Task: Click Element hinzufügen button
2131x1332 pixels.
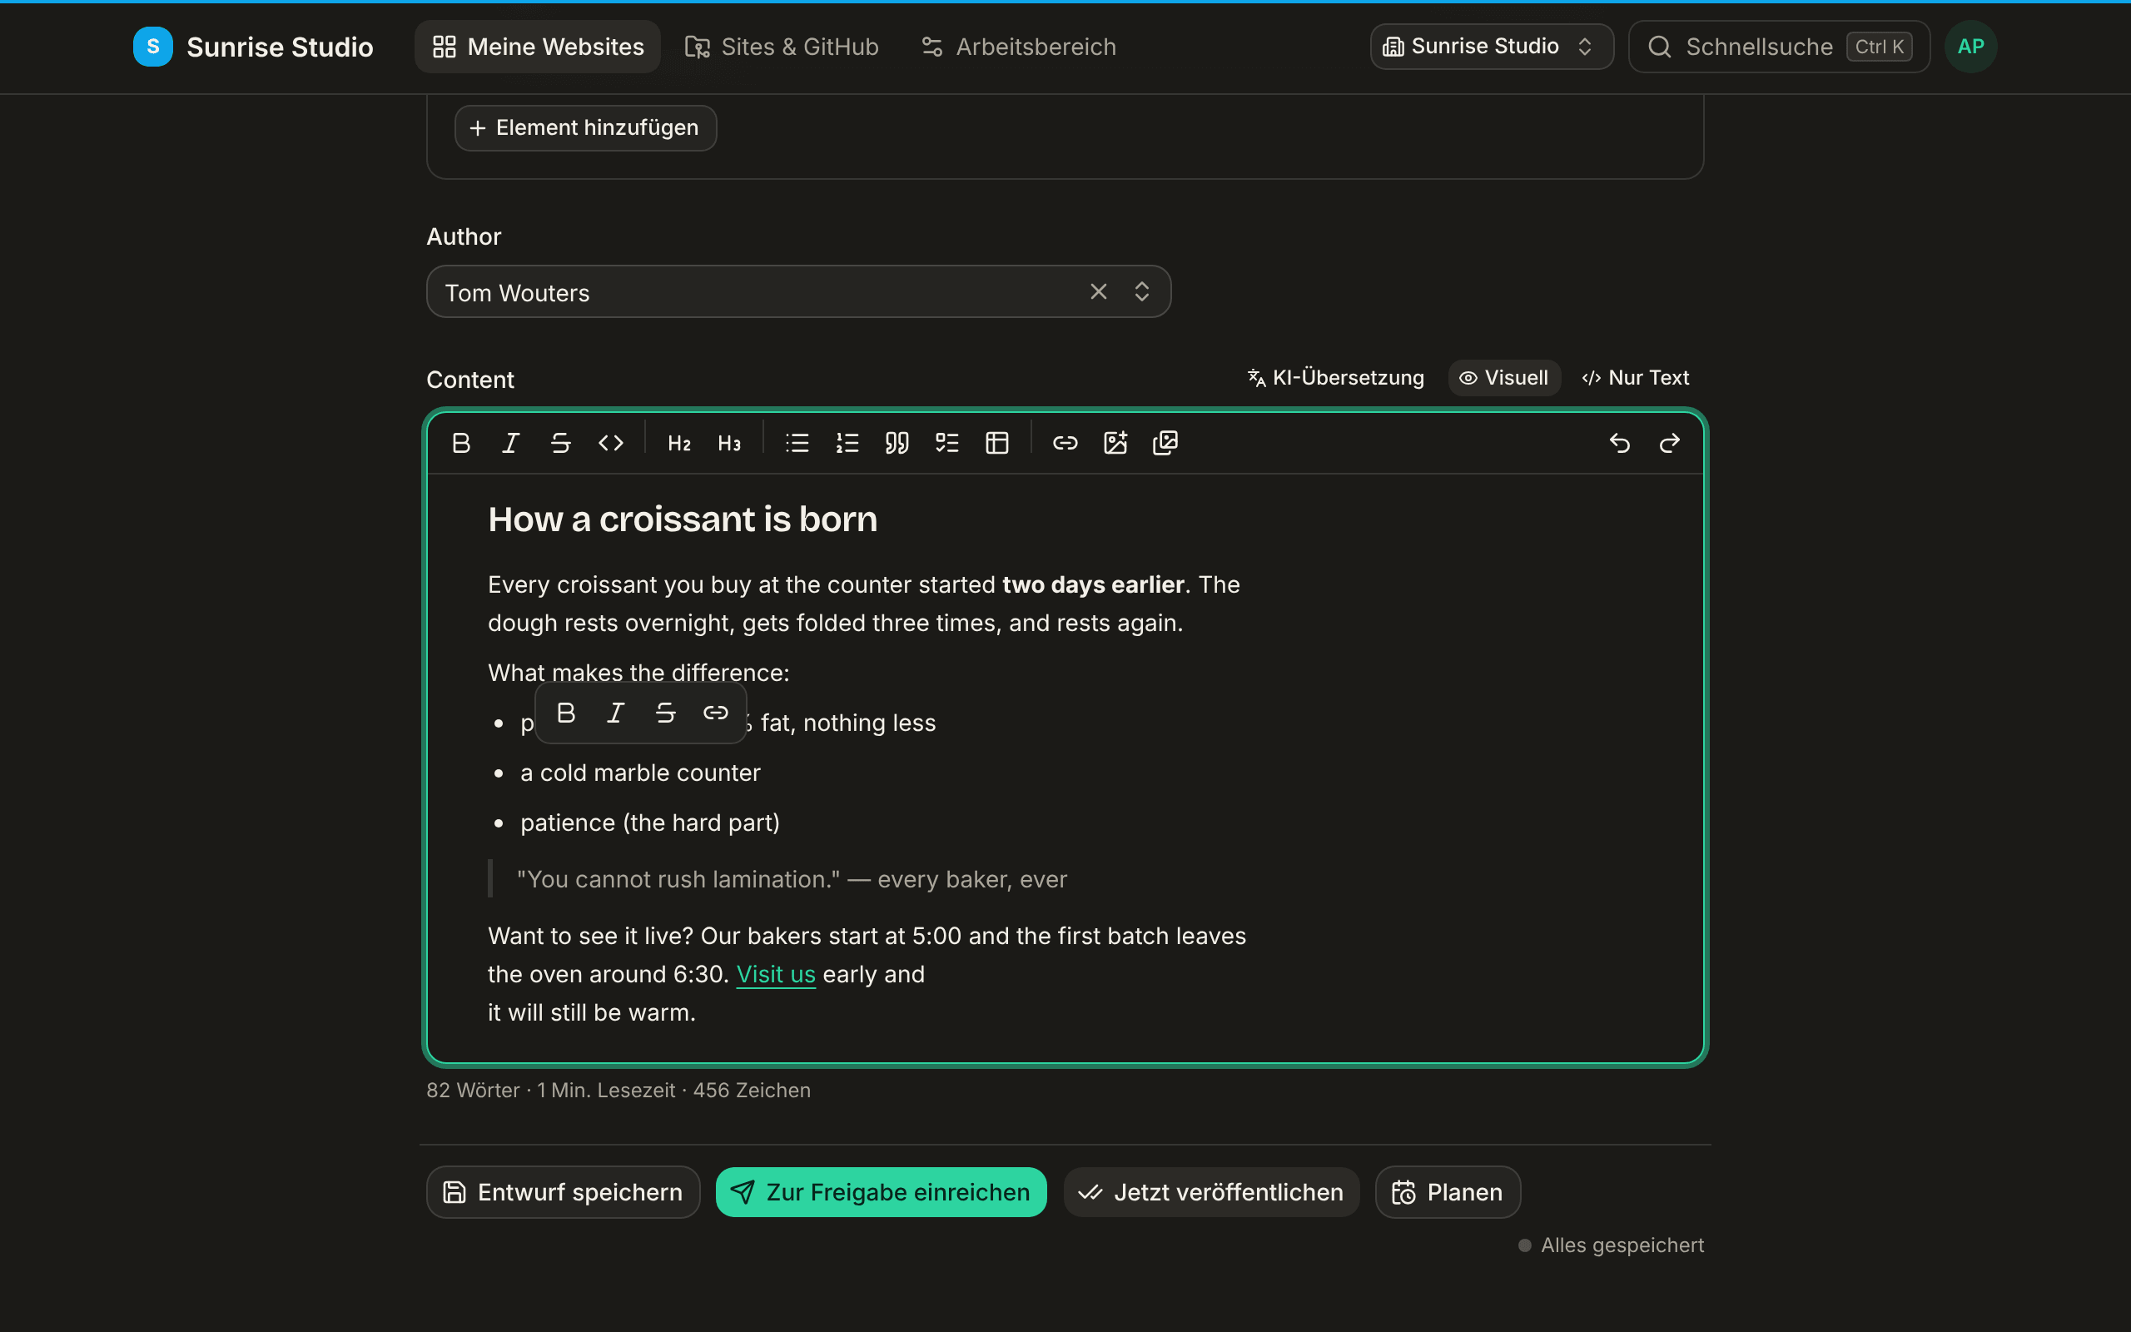Action: click(x=585, y=127)
